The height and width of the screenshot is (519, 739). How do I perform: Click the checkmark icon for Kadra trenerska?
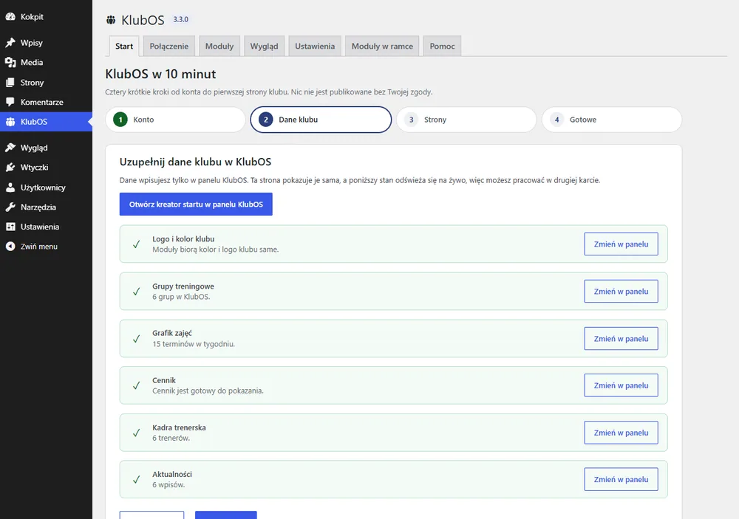pos(136,433)
